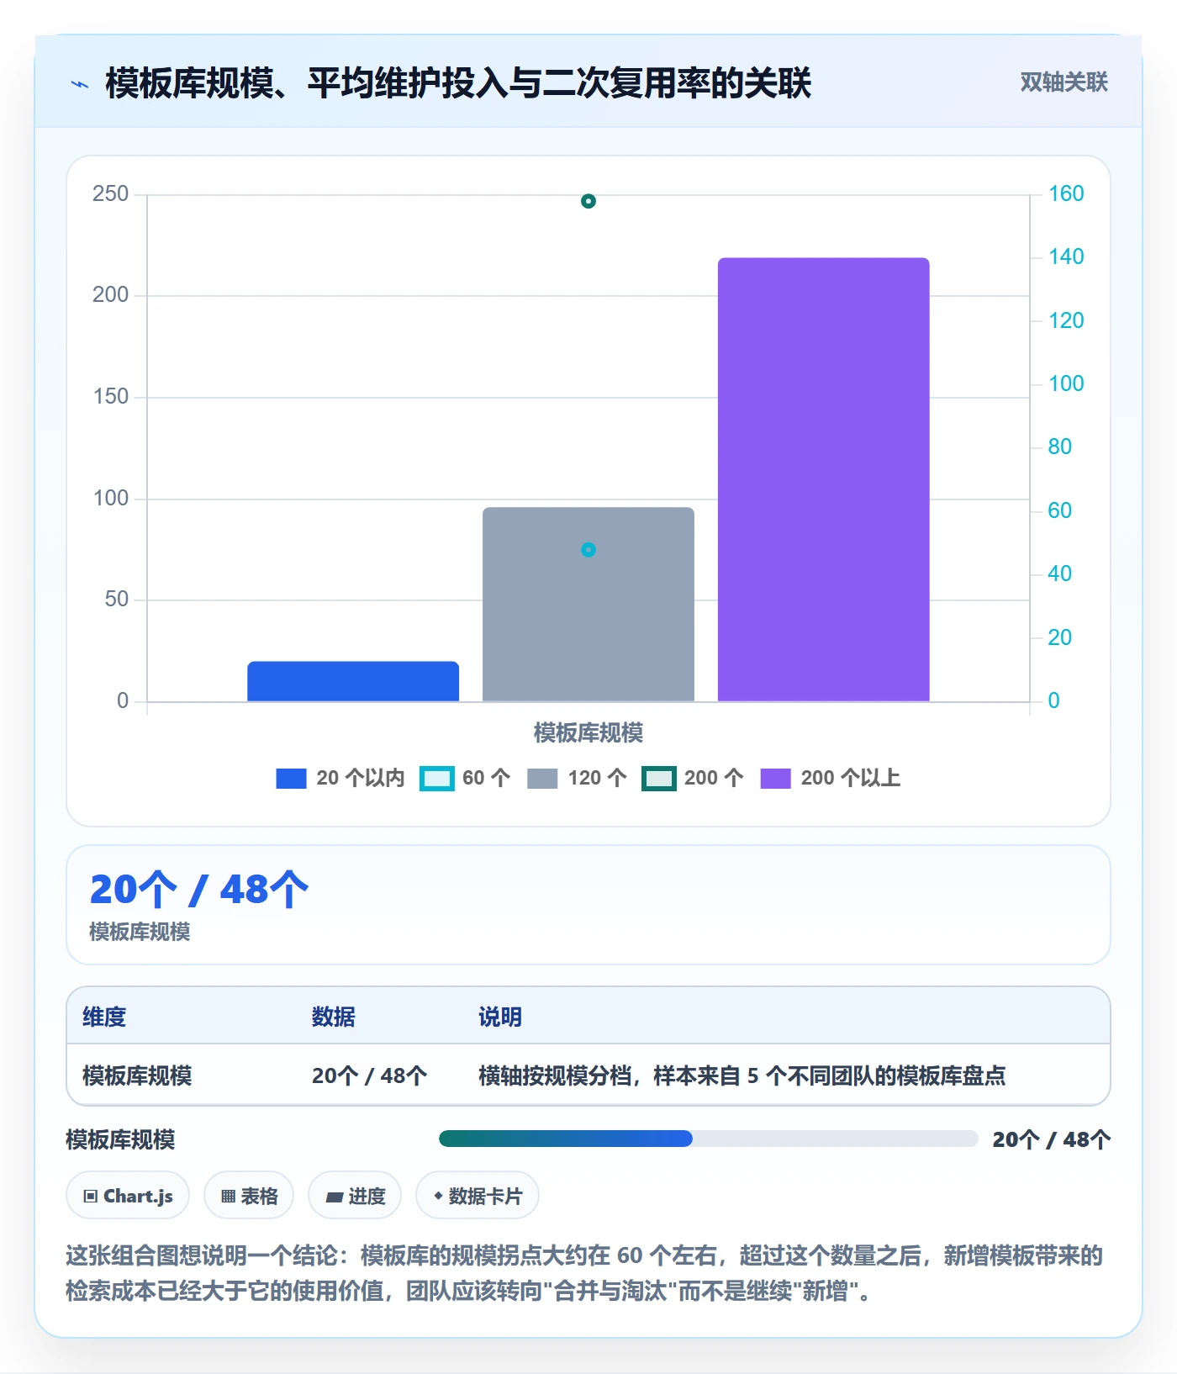
Task: Click the 维度 column header
Action: (x=104, y=1017)
